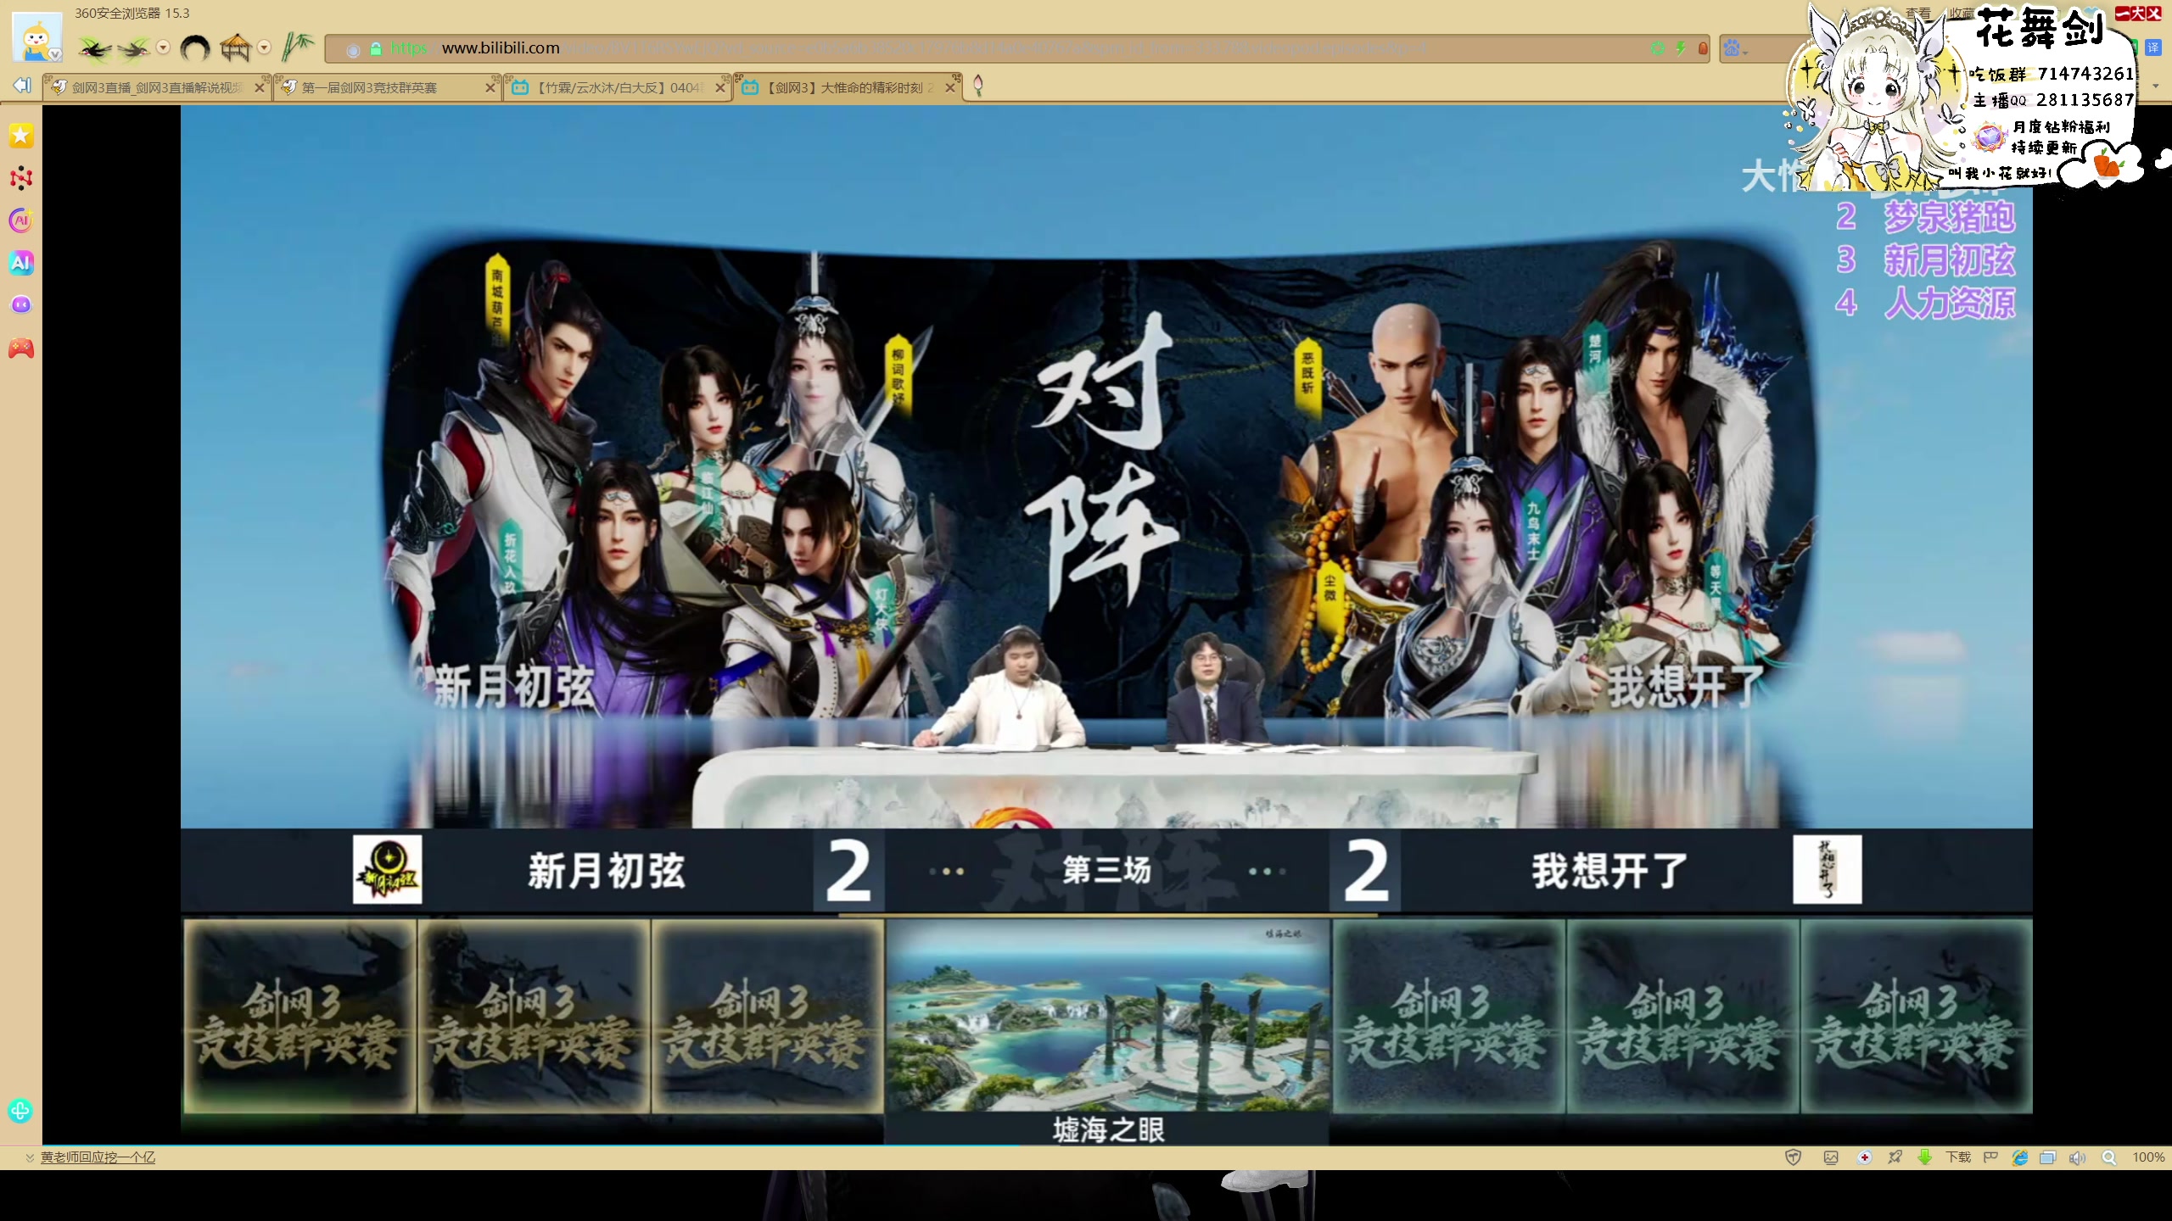Click the green lightning speed mode icon

coord(1680,49)
